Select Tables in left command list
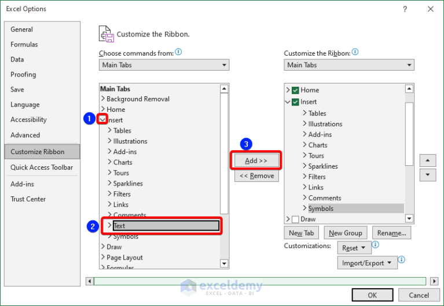 tap(122, 131)
